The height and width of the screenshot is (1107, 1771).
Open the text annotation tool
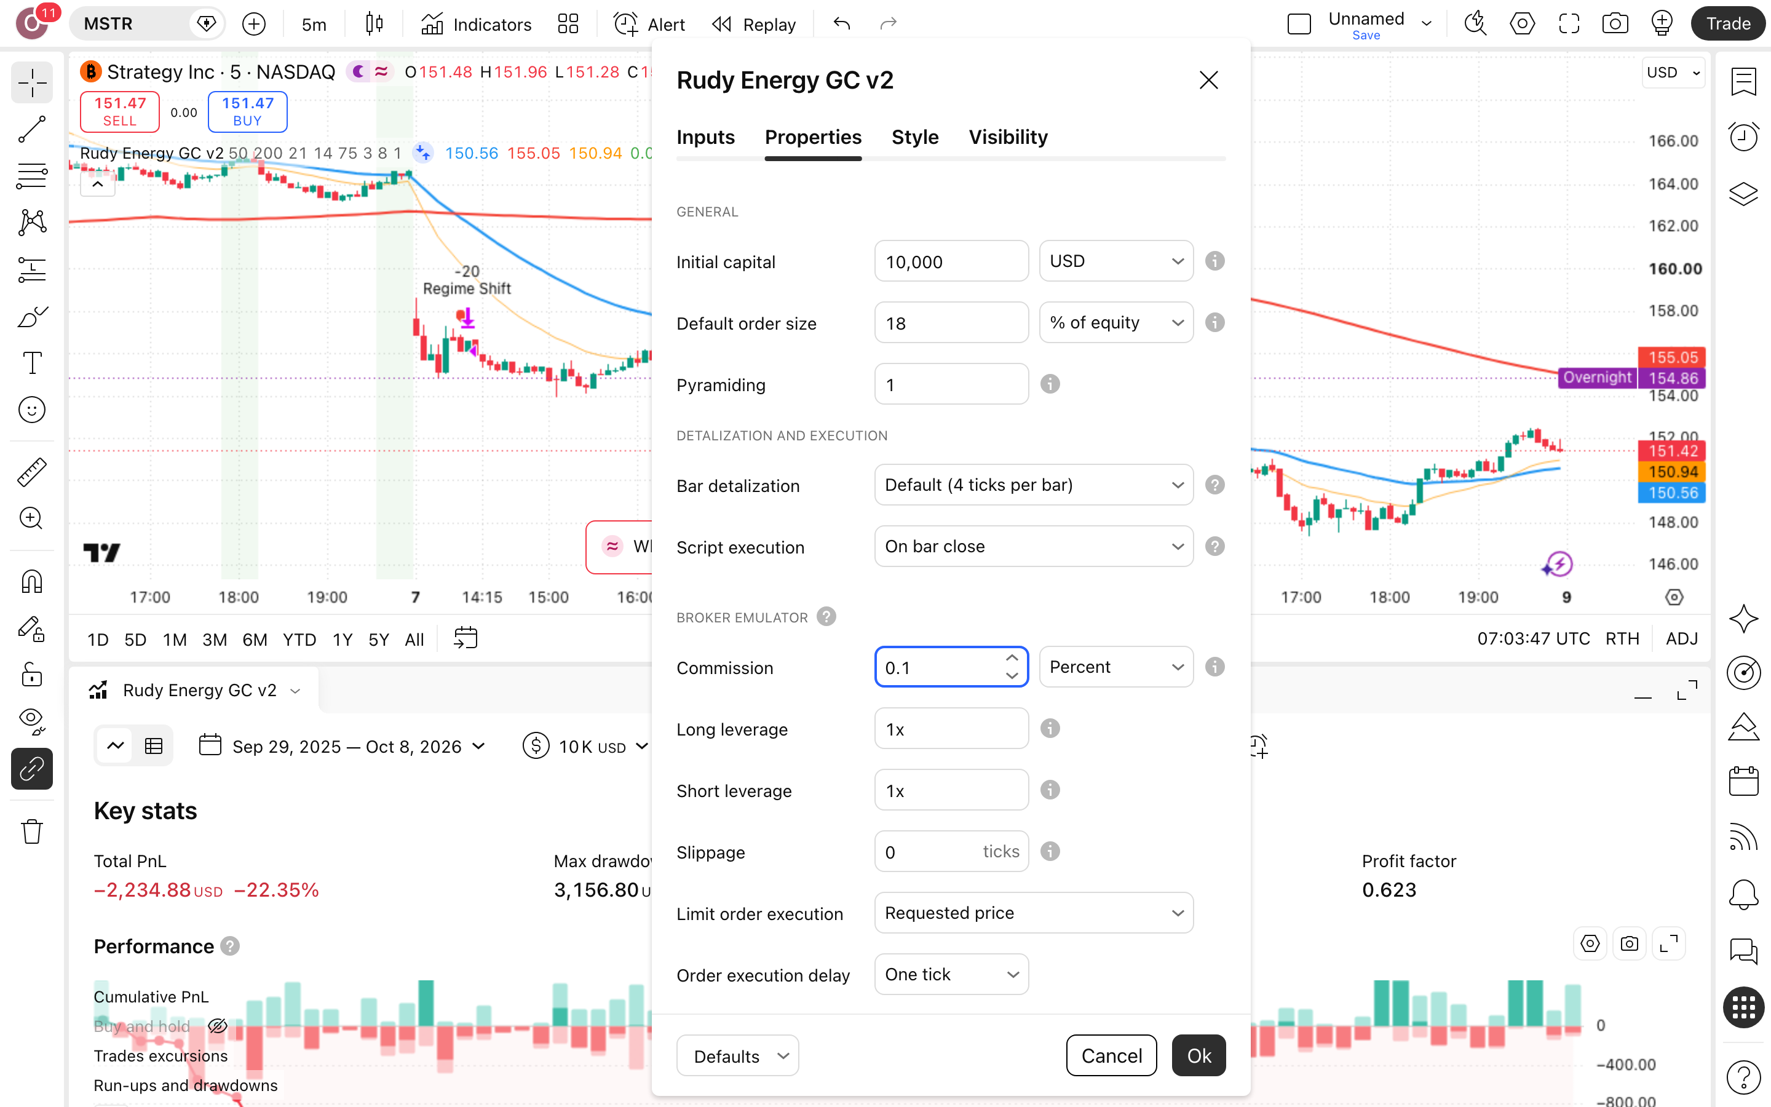pos(31,362)
